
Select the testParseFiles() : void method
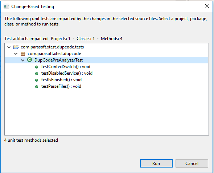pos(61,86)
